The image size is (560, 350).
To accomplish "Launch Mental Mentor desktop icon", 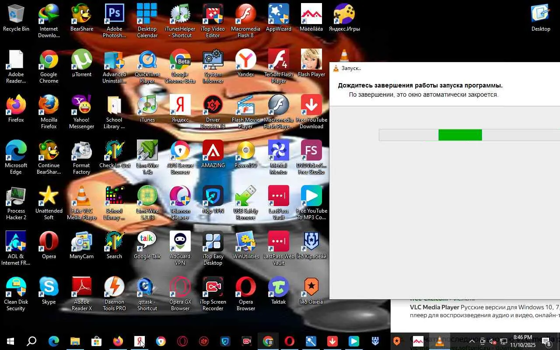I will tap(279, 157).
